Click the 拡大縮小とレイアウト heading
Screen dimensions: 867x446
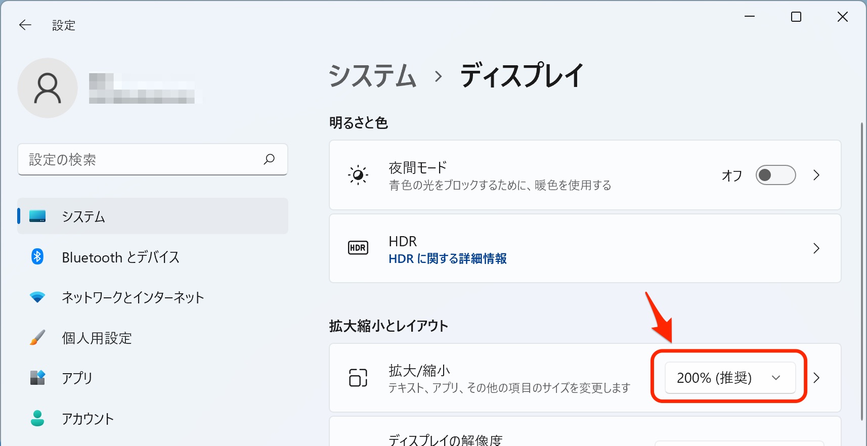pos(388,326)
